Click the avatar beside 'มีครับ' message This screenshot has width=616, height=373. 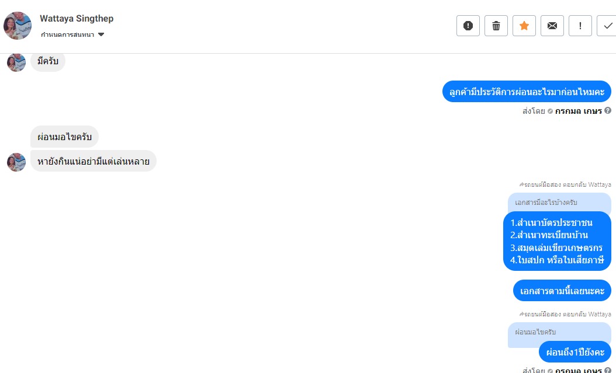pyautogui.click(x=16, y=62)
